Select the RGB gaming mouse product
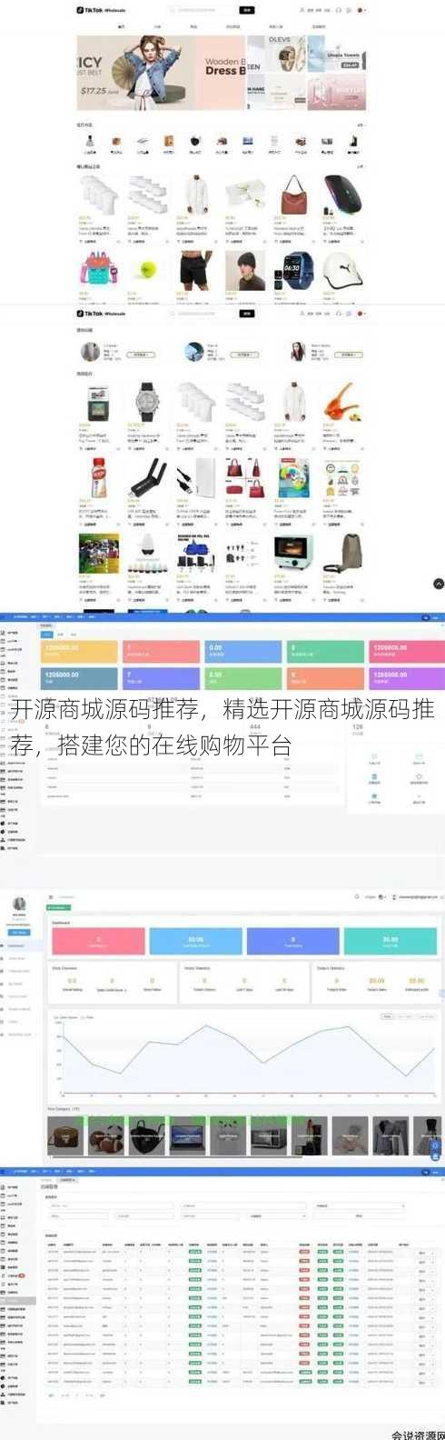 (x=341, y=194)
